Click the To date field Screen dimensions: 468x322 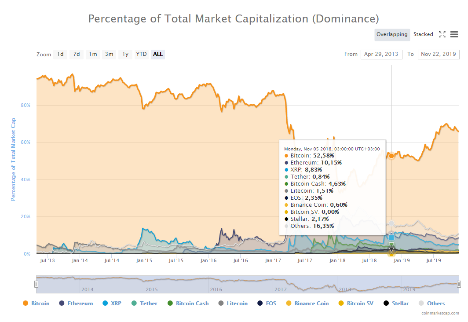pyautogui.click(x=438, y=54)
